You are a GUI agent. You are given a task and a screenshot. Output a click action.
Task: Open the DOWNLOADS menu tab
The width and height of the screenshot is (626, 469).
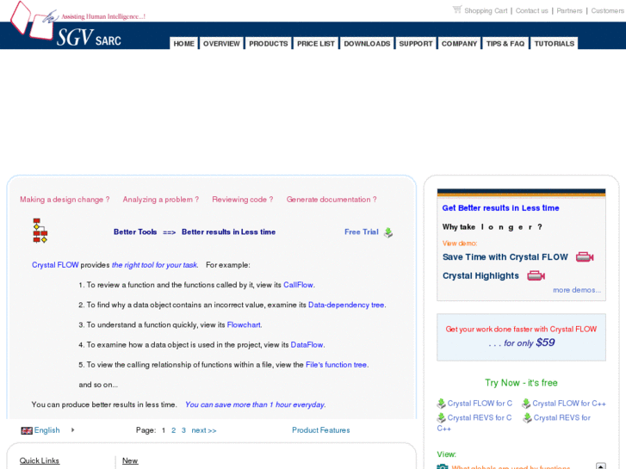[367, 44]
